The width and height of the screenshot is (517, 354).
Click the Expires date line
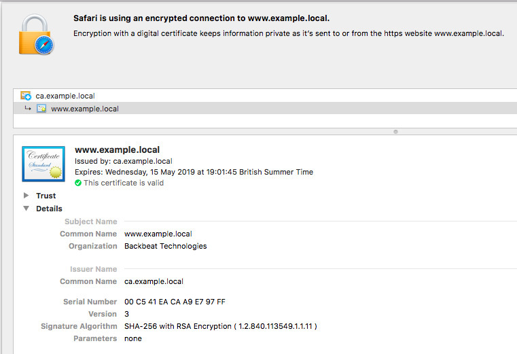tap(194, 172)
